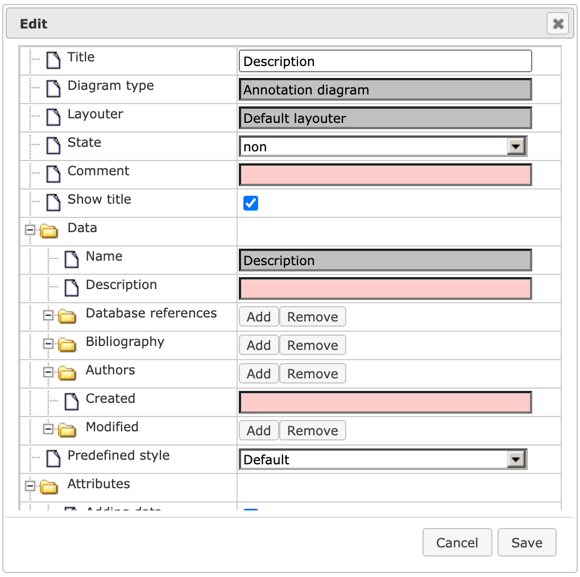Add an Authors entry

(x=259, y=373)
